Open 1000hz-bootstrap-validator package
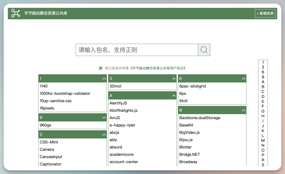285x174 pixels. click(x=65, y=93)
